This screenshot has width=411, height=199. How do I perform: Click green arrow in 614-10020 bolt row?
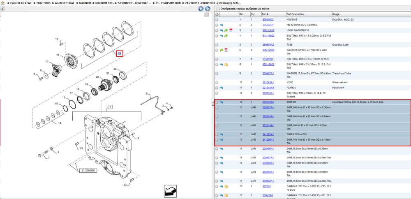(226, 36)
